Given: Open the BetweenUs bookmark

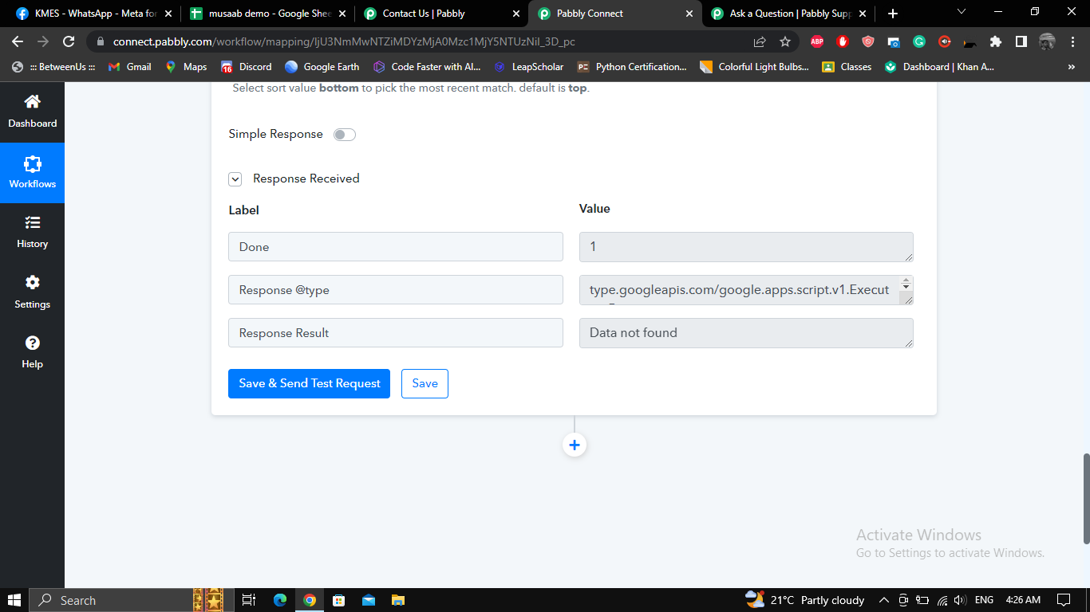Looking at the screenshot, I should pos(53,67).
